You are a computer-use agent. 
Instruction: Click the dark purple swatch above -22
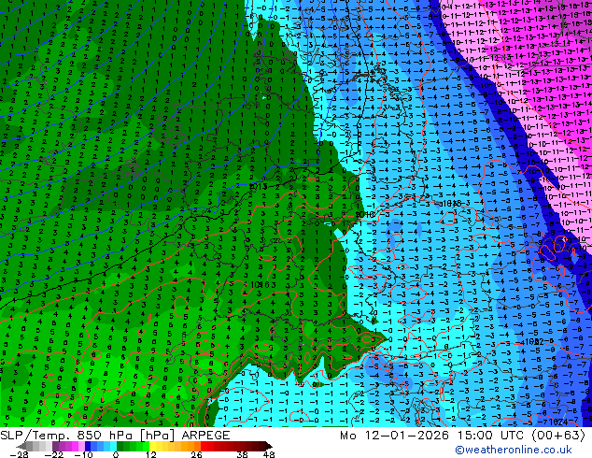coord(55,446)
